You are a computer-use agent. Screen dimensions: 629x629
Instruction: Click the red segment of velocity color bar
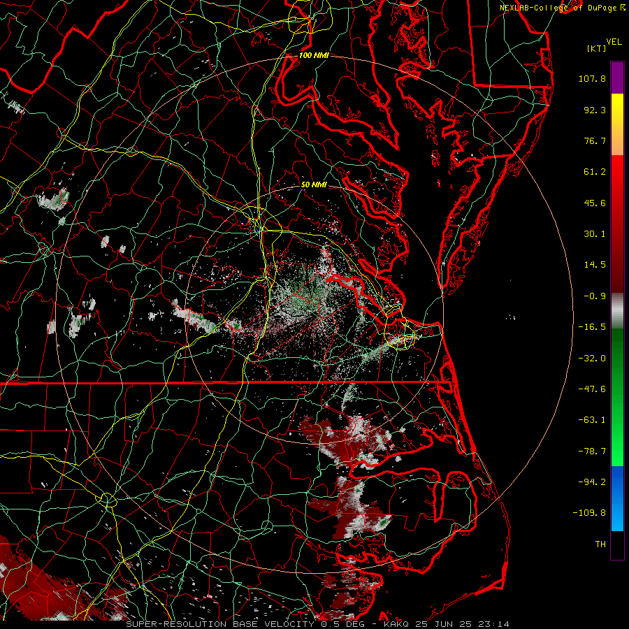[x=617, y=224]
